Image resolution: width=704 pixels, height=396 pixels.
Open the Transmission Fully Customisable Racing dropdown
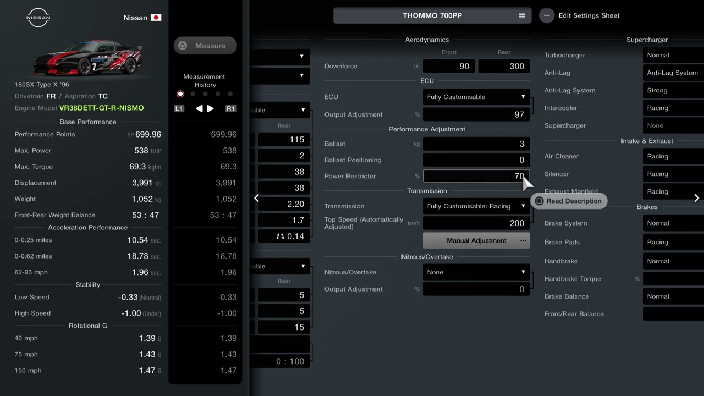pyautogui.click(x=476, y=206)
